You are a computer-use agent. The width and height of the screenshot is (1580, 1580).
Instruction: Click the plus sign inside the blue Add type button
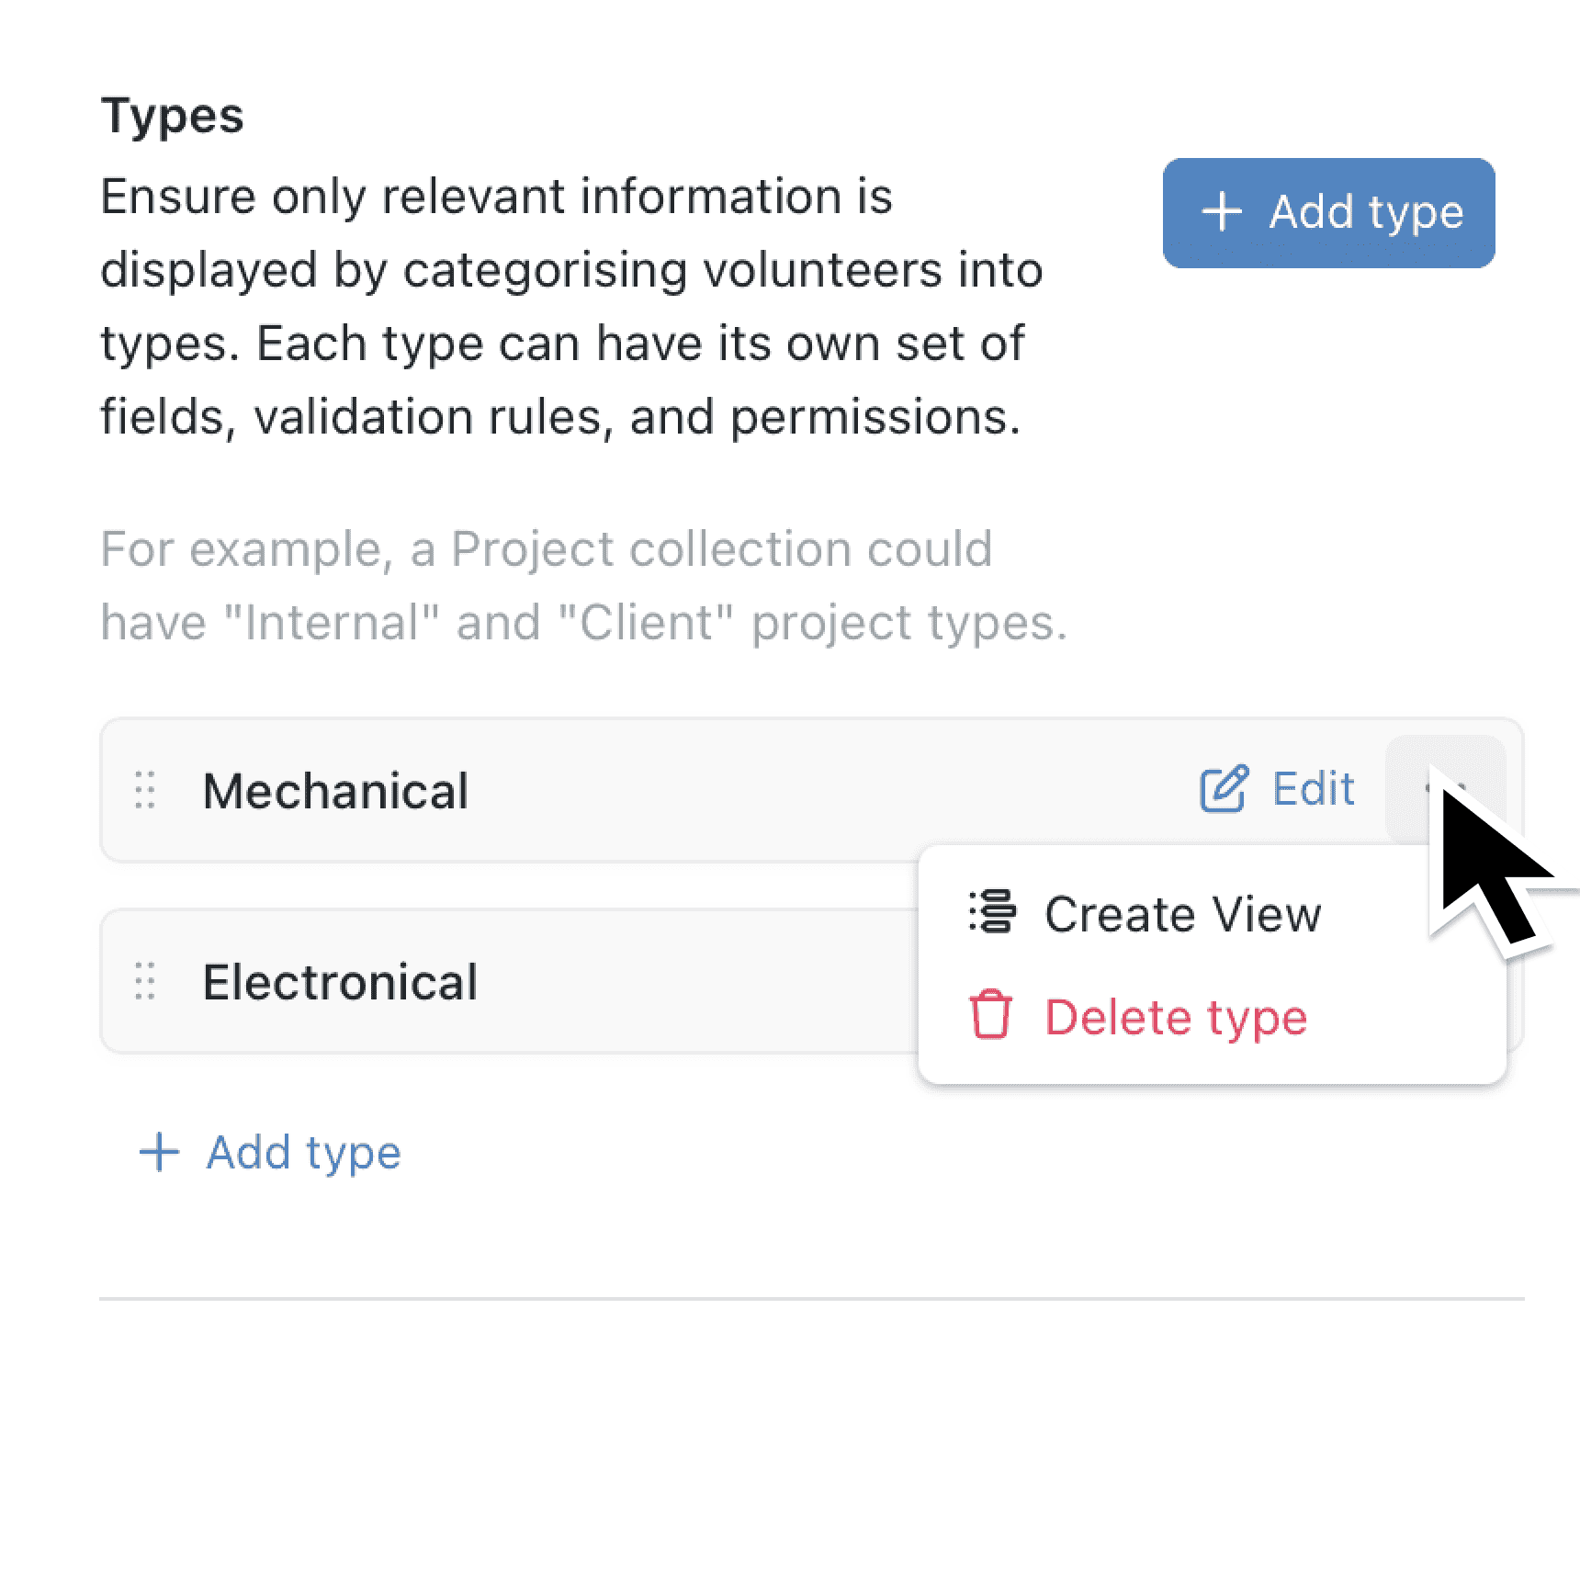tap(1223, 212)
